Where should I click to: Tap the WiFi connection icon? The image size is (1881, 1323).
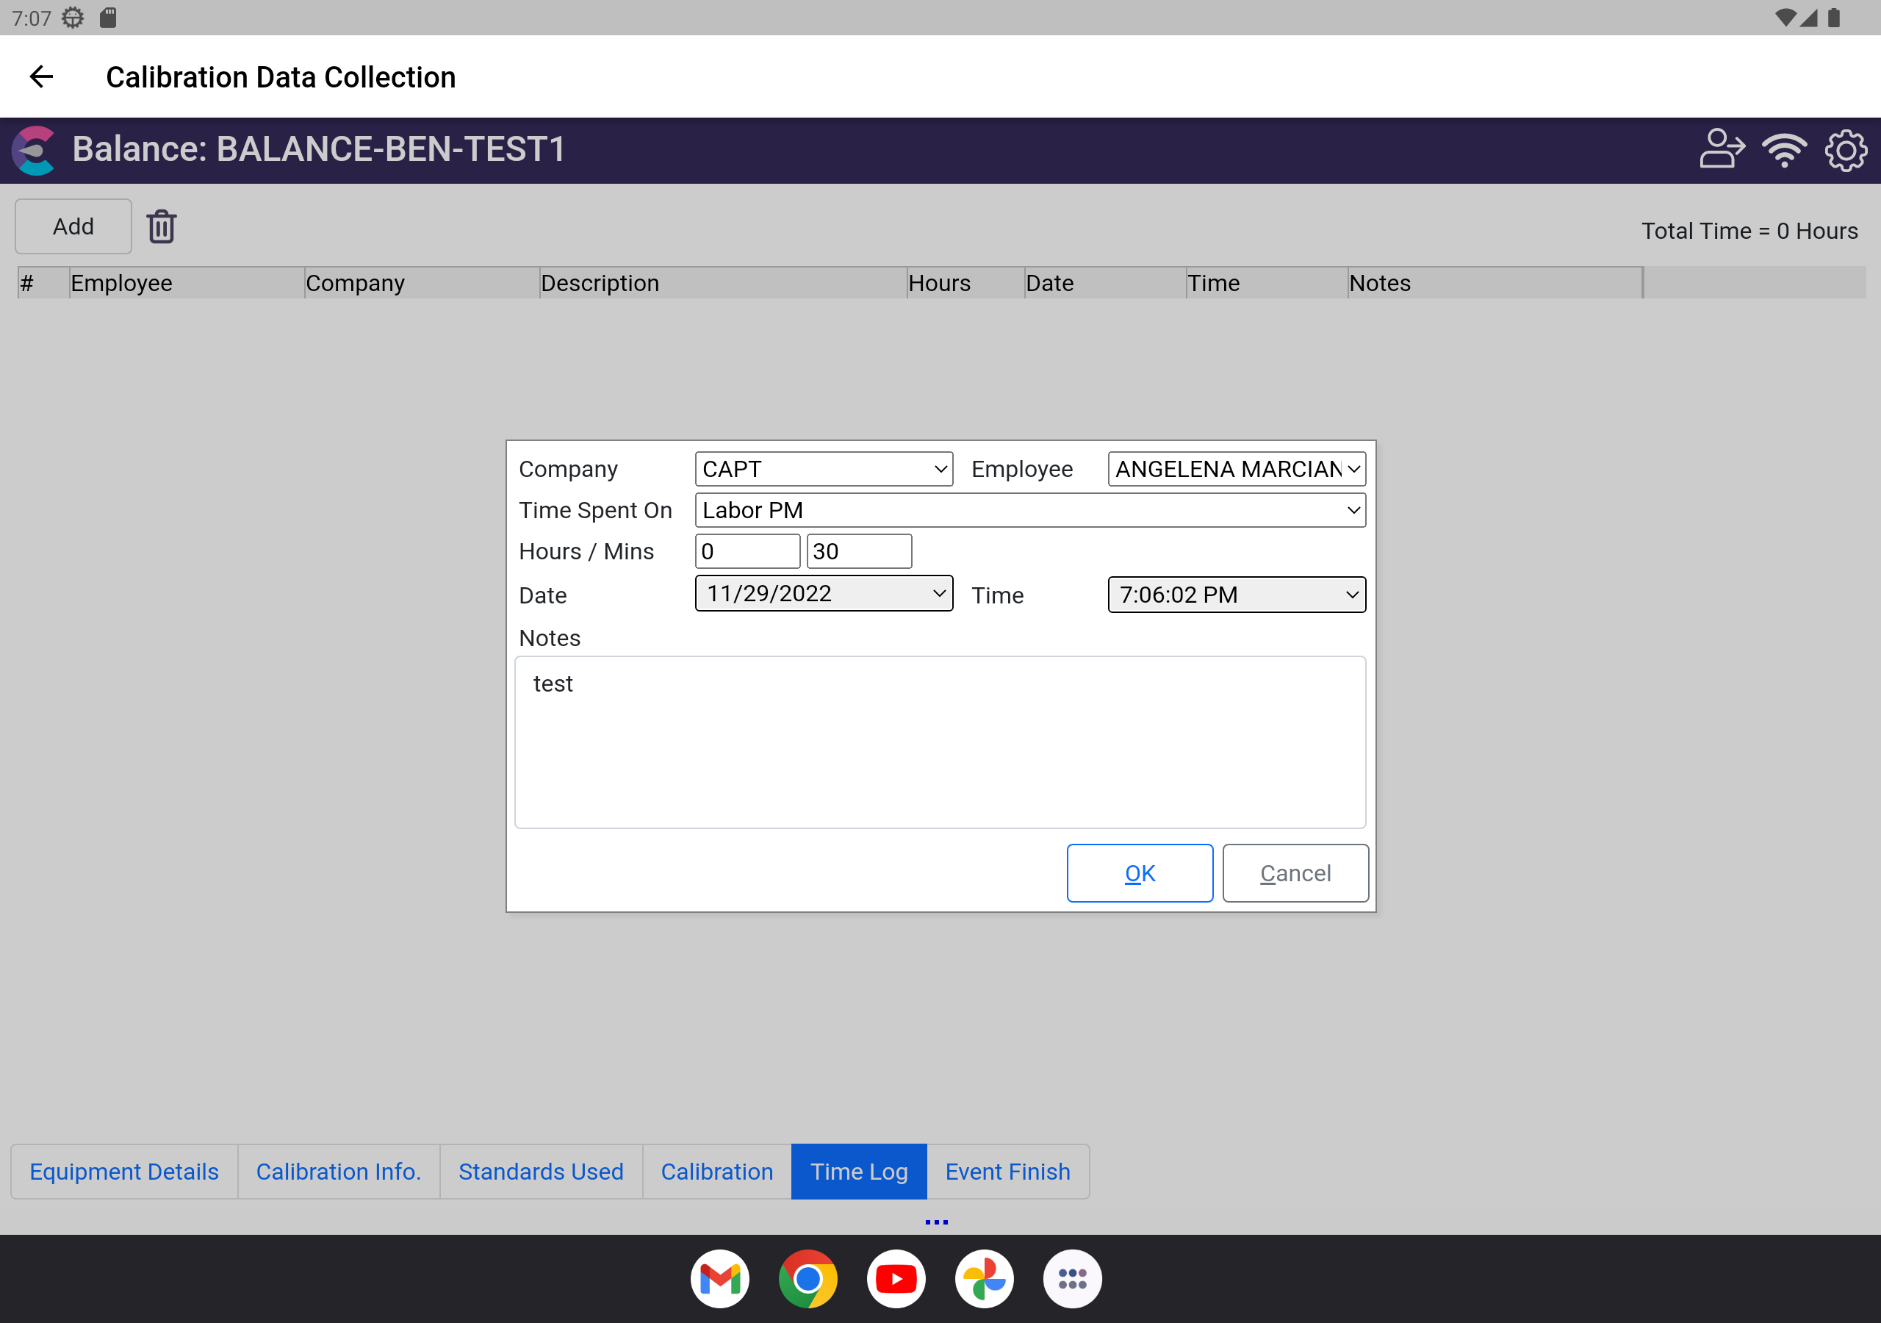click(x=1783, y=150)
